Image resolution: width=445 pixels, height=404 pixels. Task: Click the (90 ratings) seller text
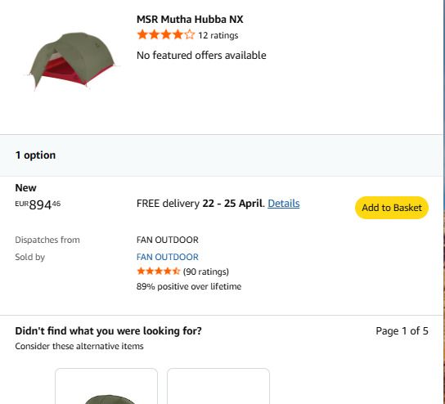[206, 272]
